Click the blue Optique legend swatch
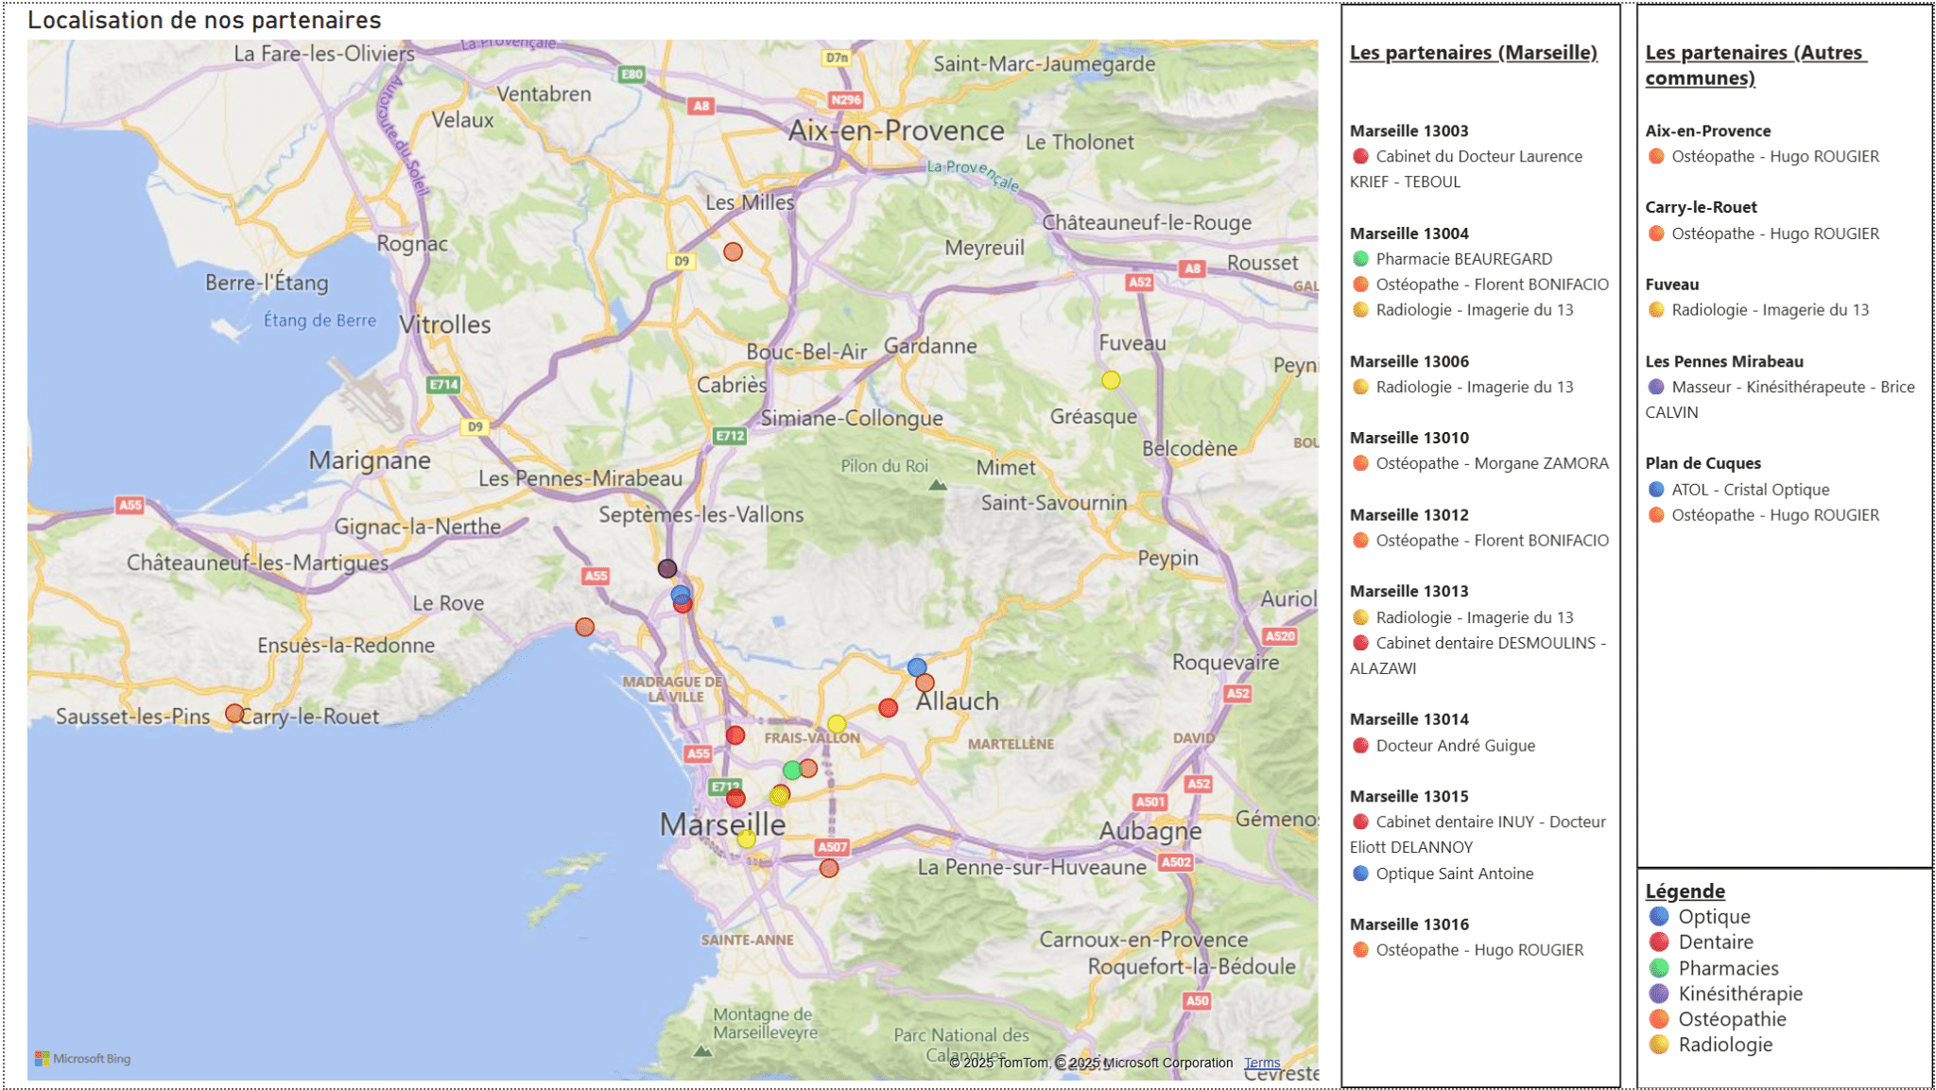The image size is (1936, 1090). [x=1658, y=916]
